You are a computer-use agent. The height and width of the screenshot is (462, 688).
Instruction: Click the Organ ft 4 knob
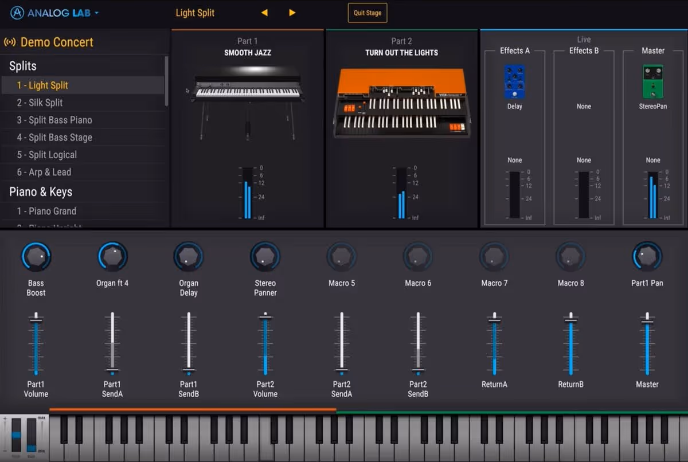point(112,257)
